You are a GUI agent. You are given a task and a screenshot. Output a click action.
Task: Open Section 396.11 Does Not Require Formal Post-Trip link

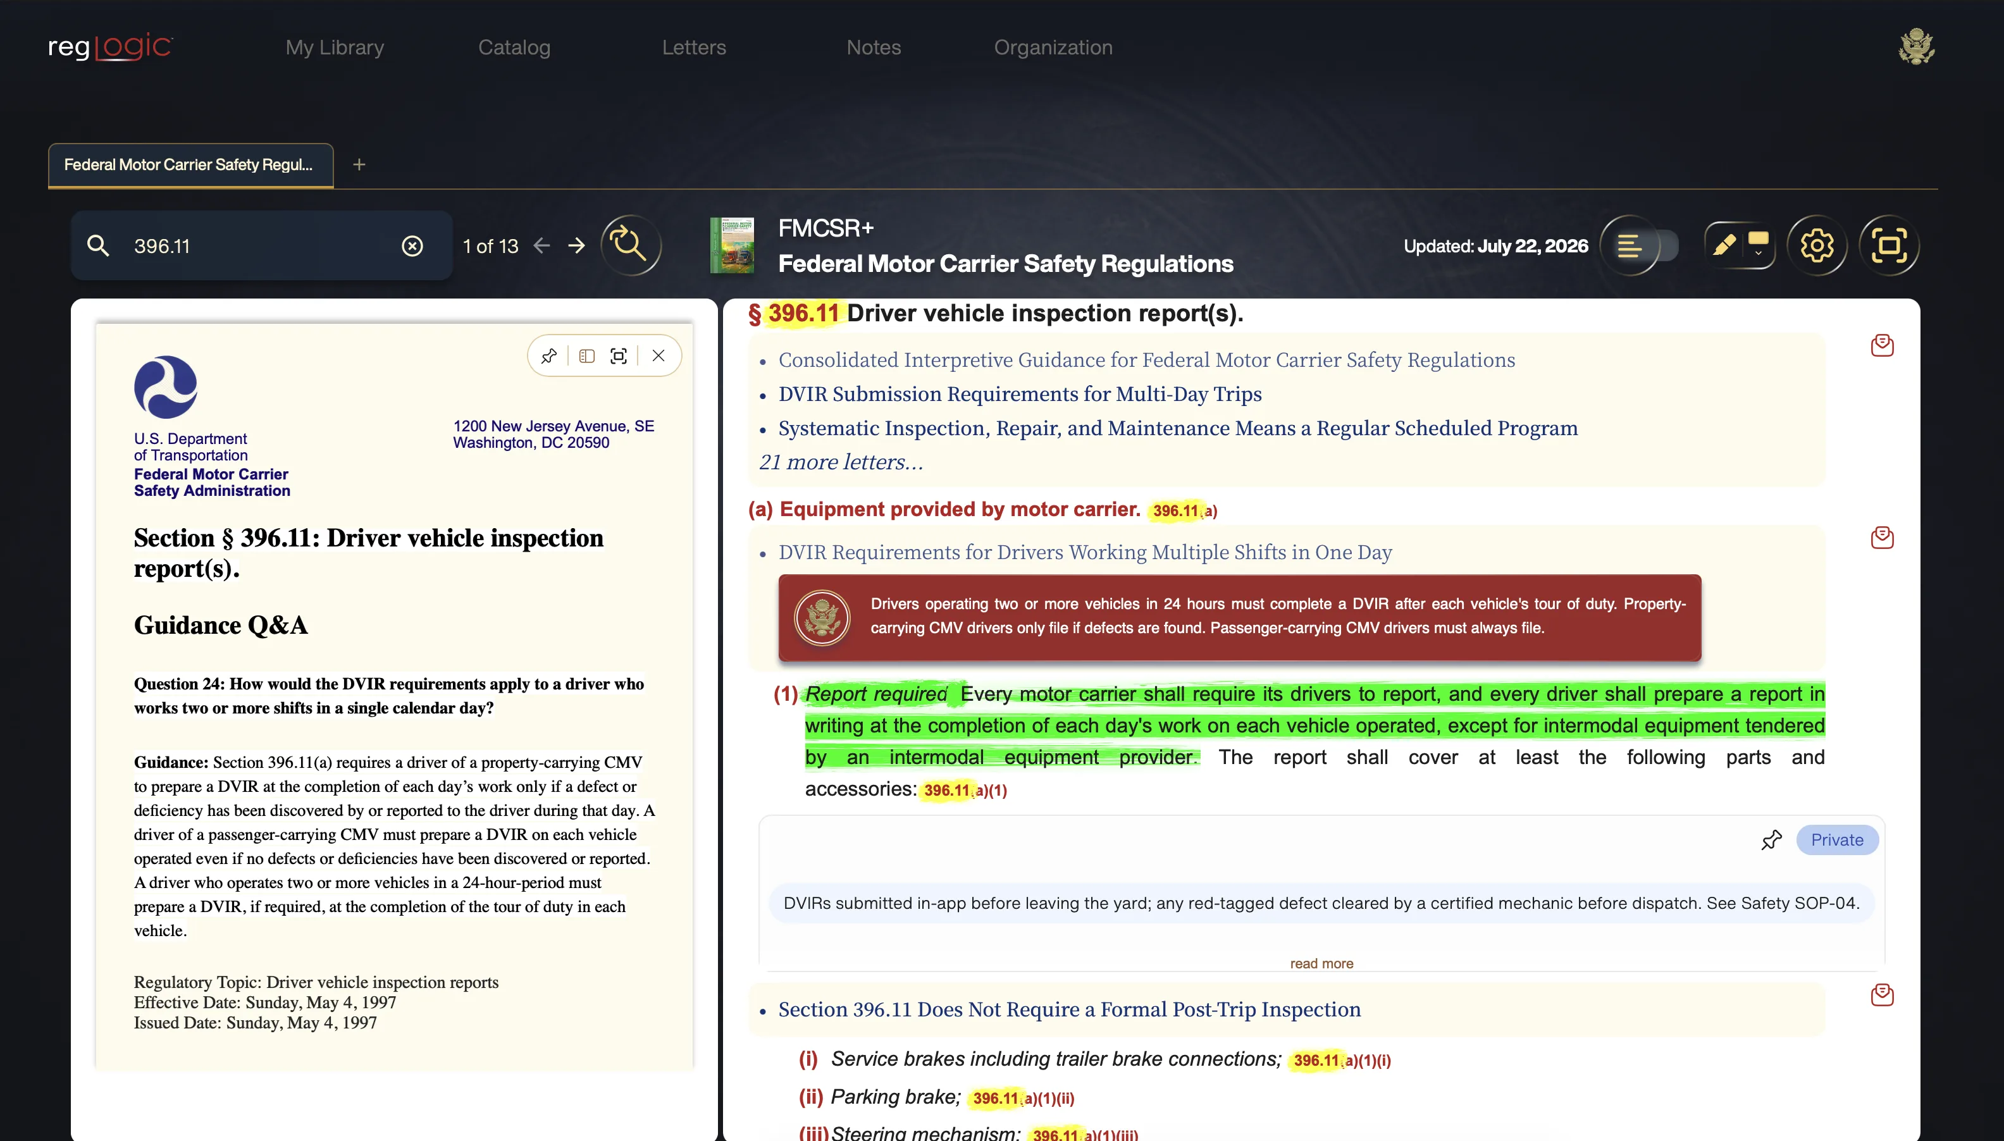coord(1069,1009)
